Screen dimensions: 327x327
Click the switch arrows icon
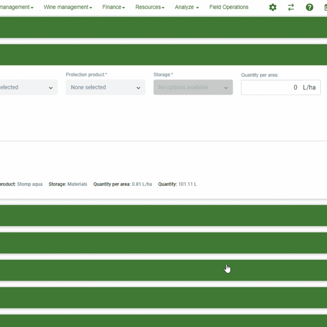click(x=291, y=7)
